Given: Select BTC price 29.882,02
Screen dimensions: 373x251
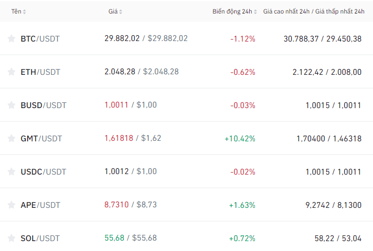Looking at the screenshot, I should (x=122, y=38).
